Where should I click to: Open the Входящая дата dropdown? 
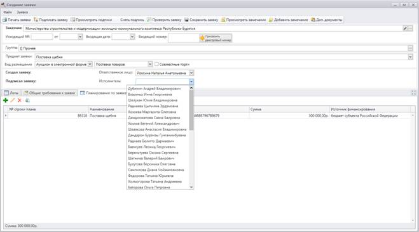point(132,37)
